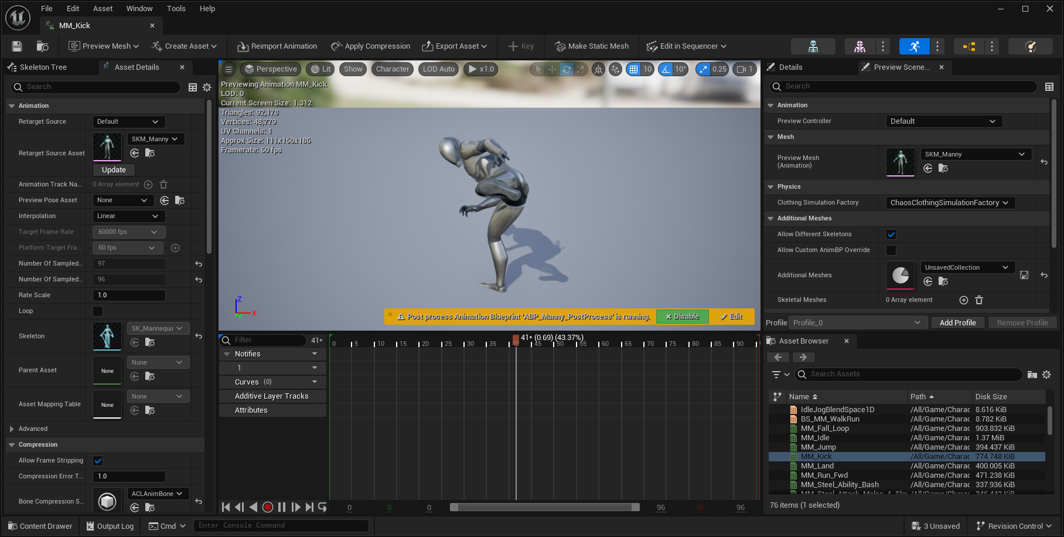Click the Add Profile button
1064x537 pixels.
957,323
